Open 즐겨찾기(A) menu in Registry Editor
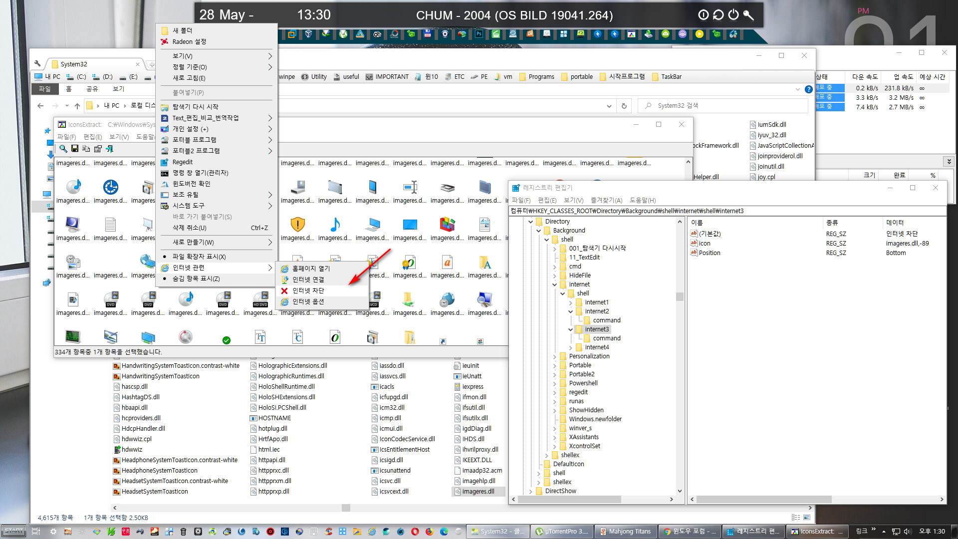Screen dimensions: 958x539 (x=606, y=200)
